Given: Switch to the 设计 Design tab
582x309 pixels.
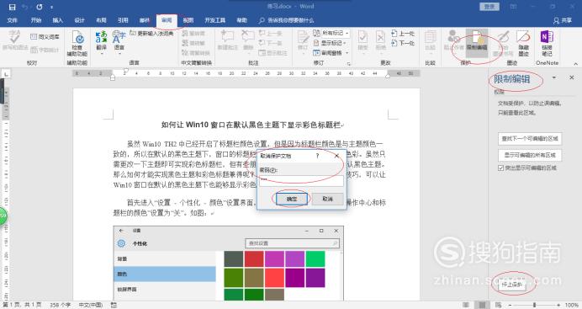Looking at the screenshot, I should point(79,20).
